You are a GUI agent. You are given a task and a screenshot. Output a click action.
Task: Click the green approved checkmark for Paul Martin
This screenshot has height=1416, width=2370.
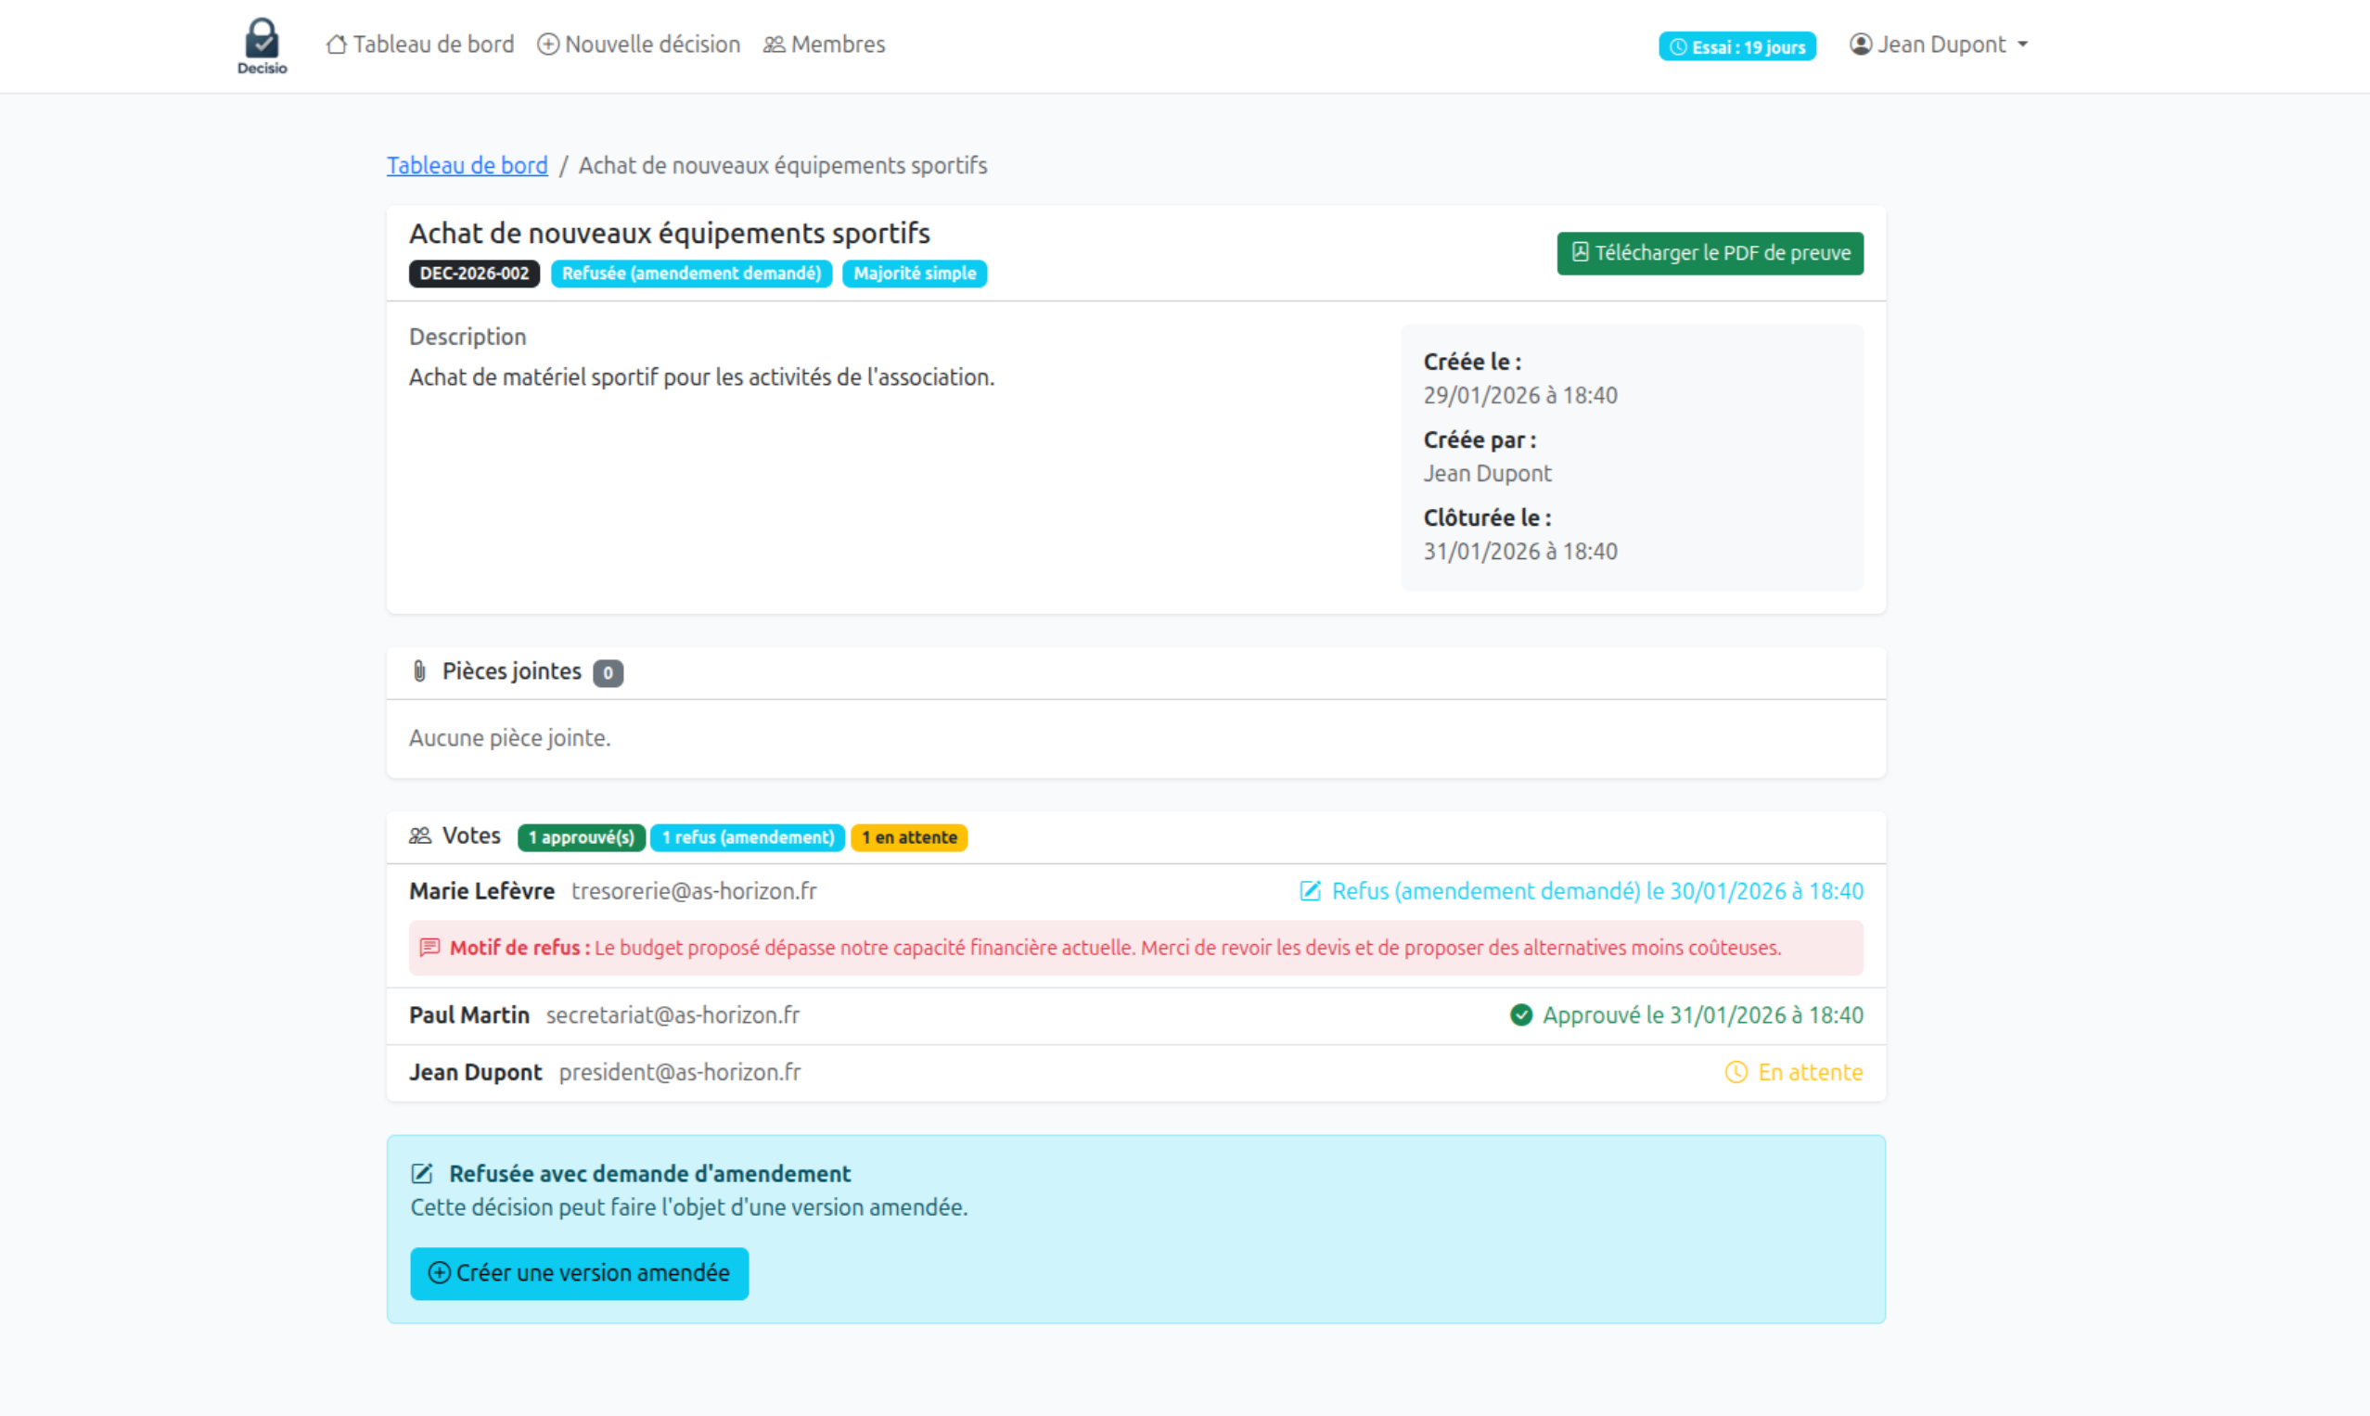[x=1521, y=1015]
